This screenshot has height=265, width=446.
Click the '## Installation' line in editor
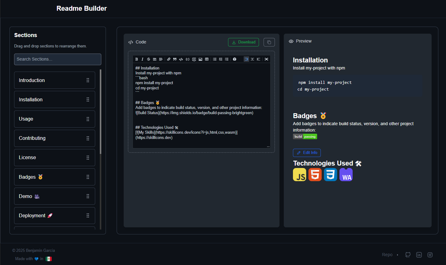[147, 68]
